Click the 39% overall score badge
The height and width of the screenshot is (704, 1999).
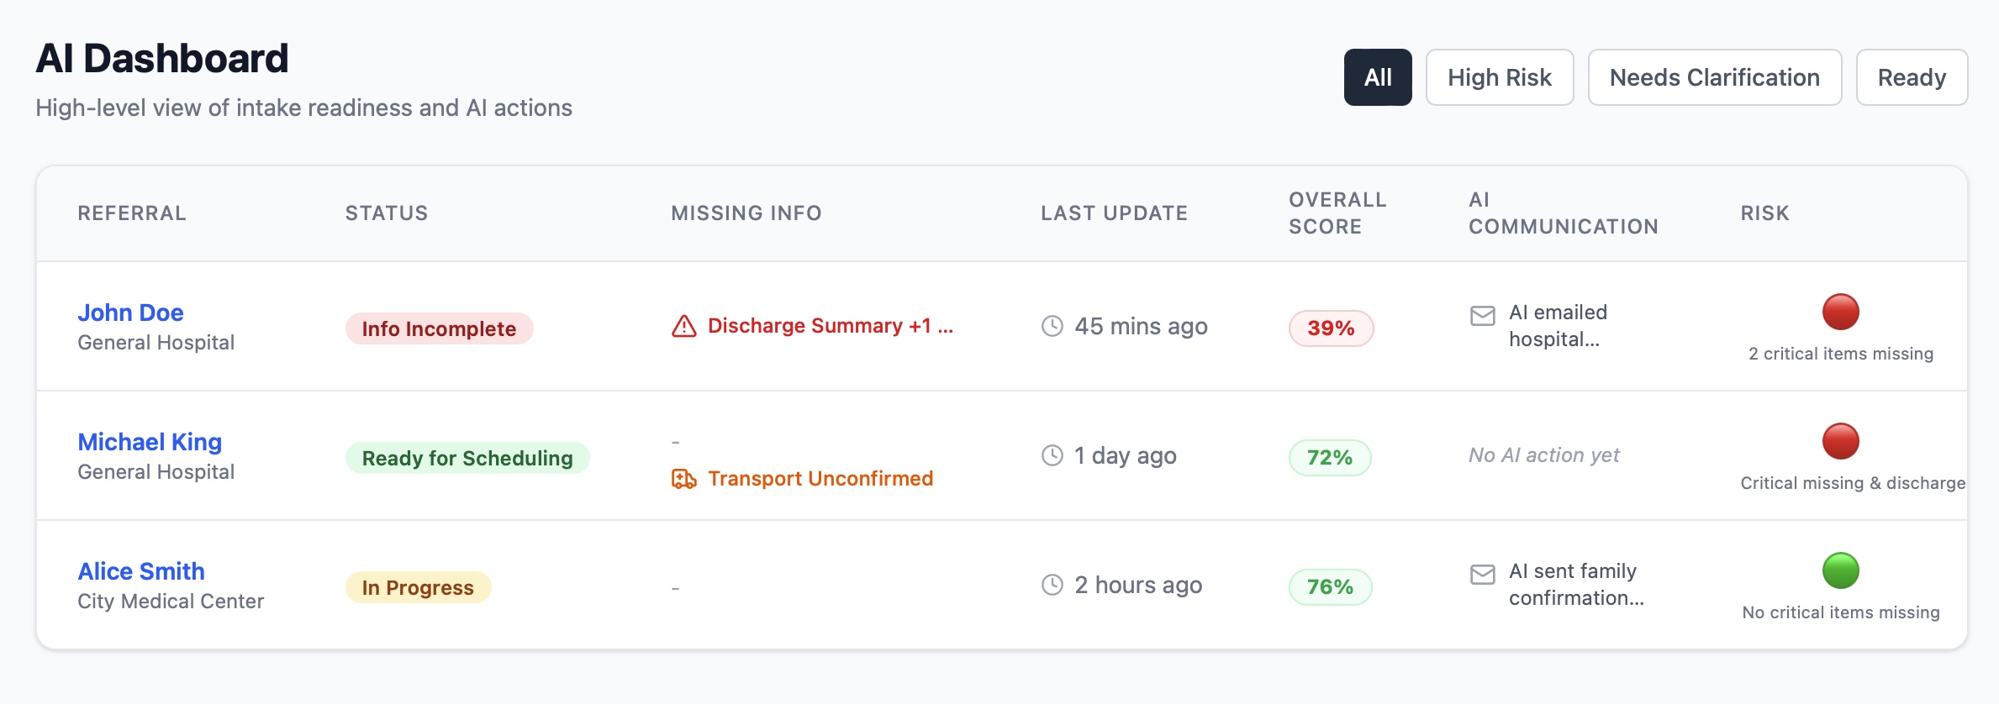[x=1330, y=328]
